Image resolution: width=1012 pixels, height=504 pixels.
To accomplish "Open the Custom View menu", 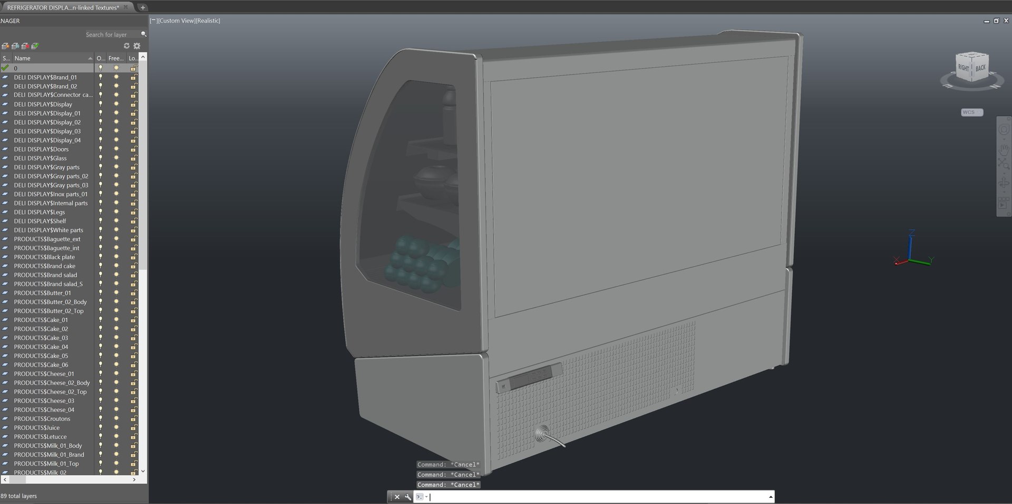I will (176, 21).
